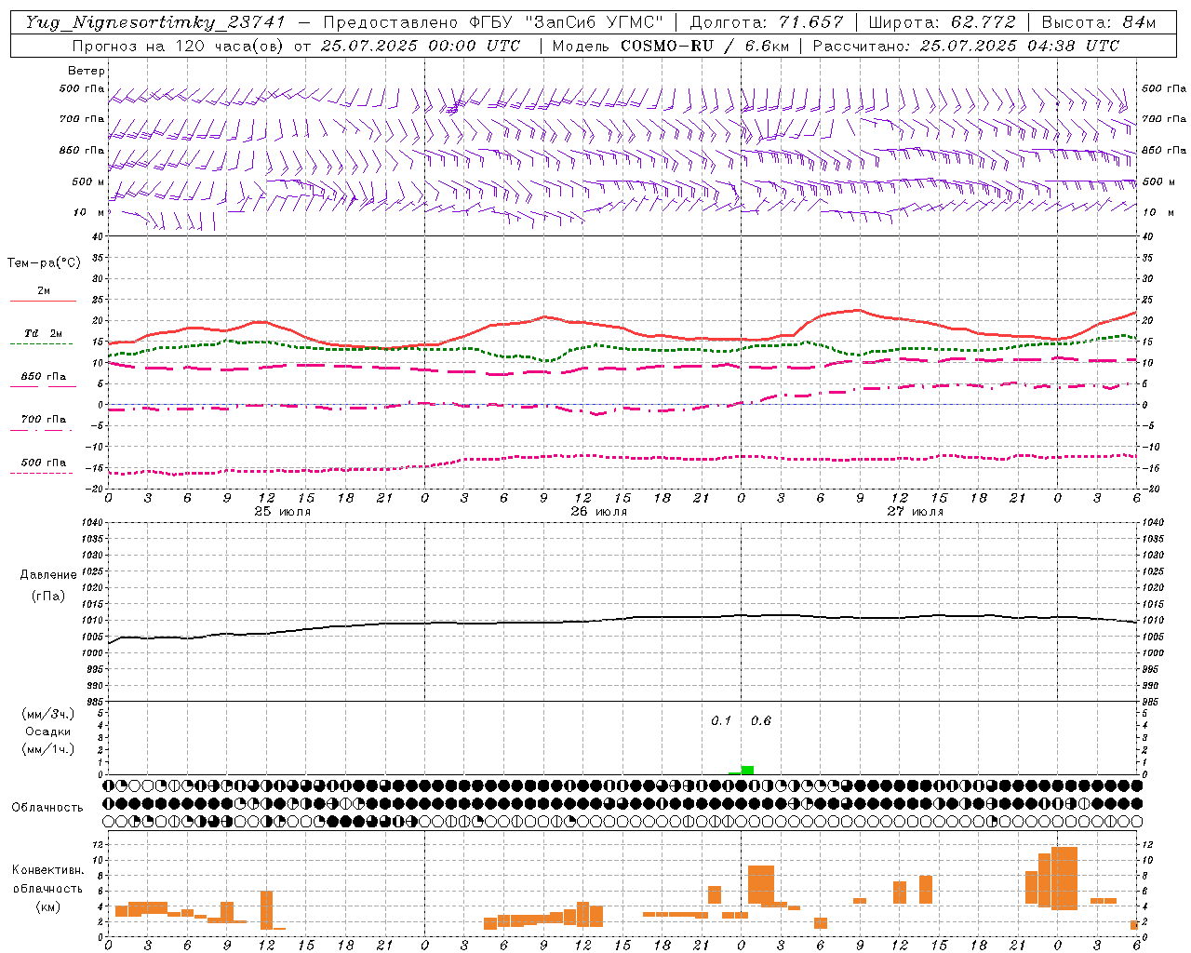The height and width of the screenshot is (953, 1191).
Task: Click the station title Yug_Nignesortimky_23741
Action: [155, 22]
